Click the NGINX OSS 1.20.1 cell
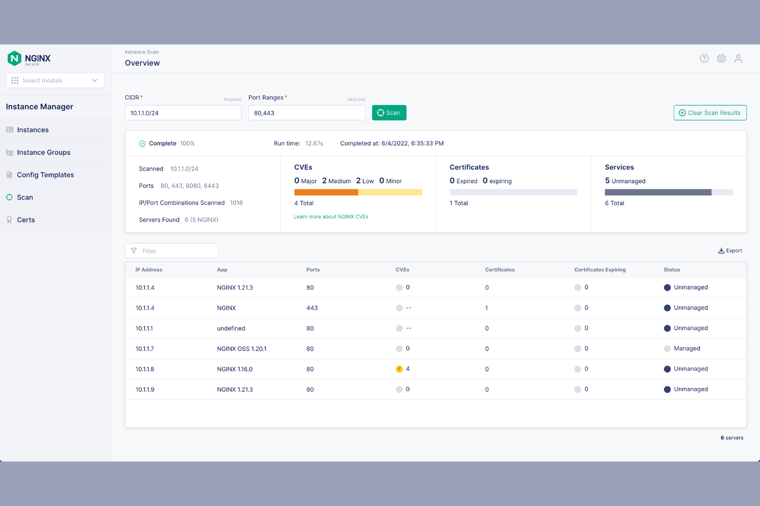 click(241, 349)
